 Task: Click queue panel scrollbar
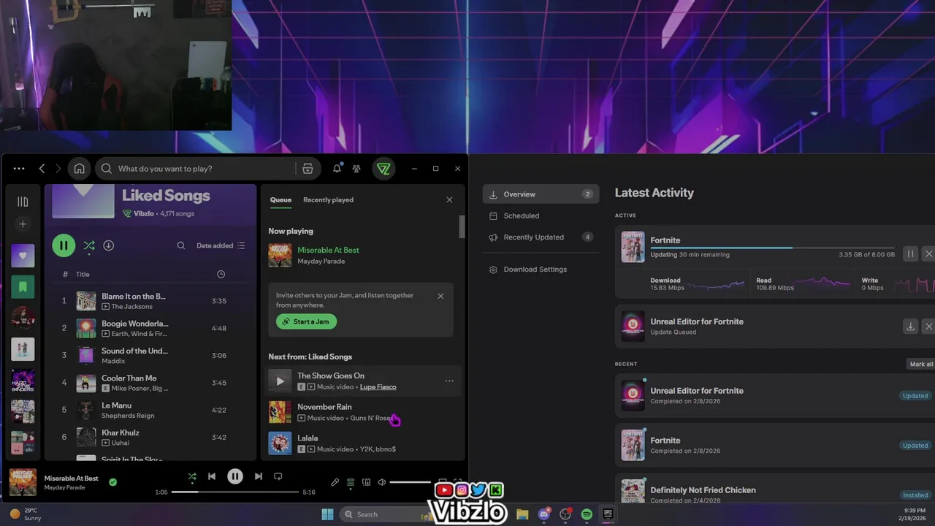pyautogui.click(x=462, y=226)
